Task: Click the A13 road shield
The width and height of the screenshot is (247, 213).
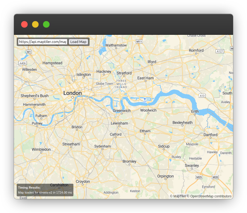Action: pos(202,96)
